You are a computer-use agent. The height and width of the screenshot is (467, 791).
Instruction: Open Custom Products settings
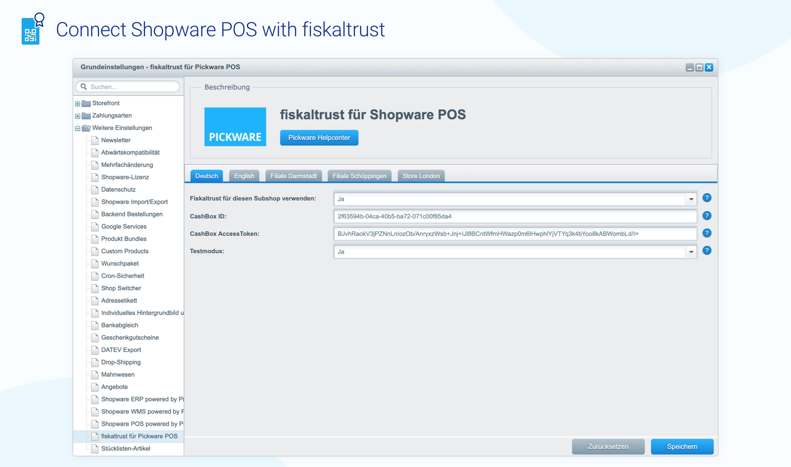pyautogui.click(x=125, y=251)
